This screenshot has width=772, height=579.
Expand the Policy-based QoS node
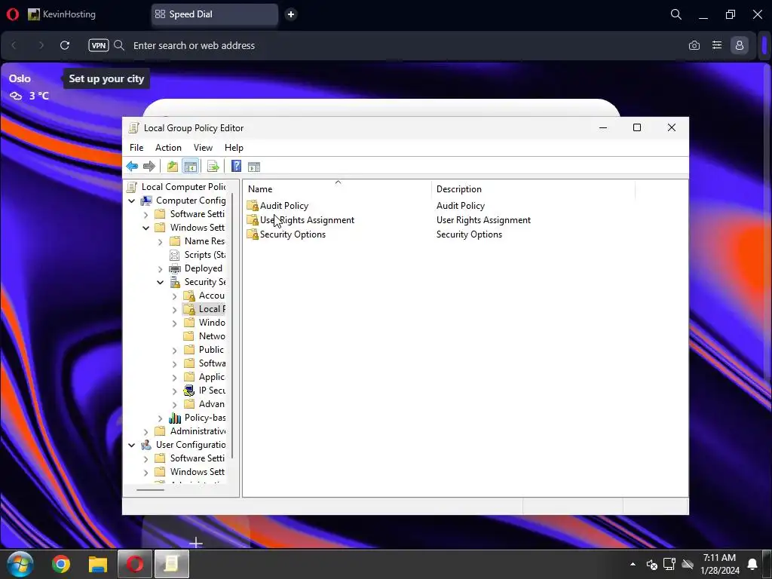pyautogui.click(x=160, y=418)
